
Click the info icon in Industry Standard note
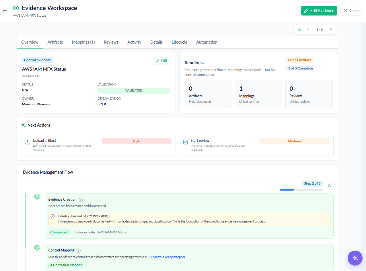point(52,216)
